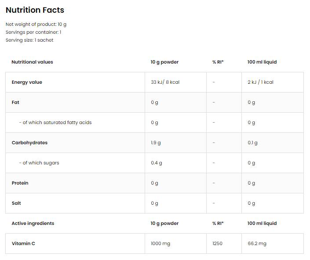
Task: Click the net weight of product line
Action: 36,25
